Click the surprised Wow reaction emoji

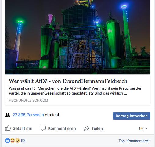[17, 141]
